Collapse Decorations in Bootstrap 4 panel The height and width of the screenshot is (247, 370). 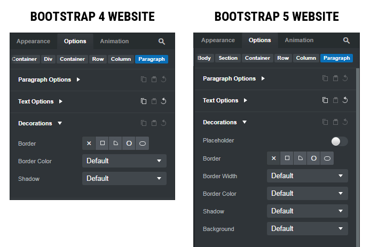60,123
